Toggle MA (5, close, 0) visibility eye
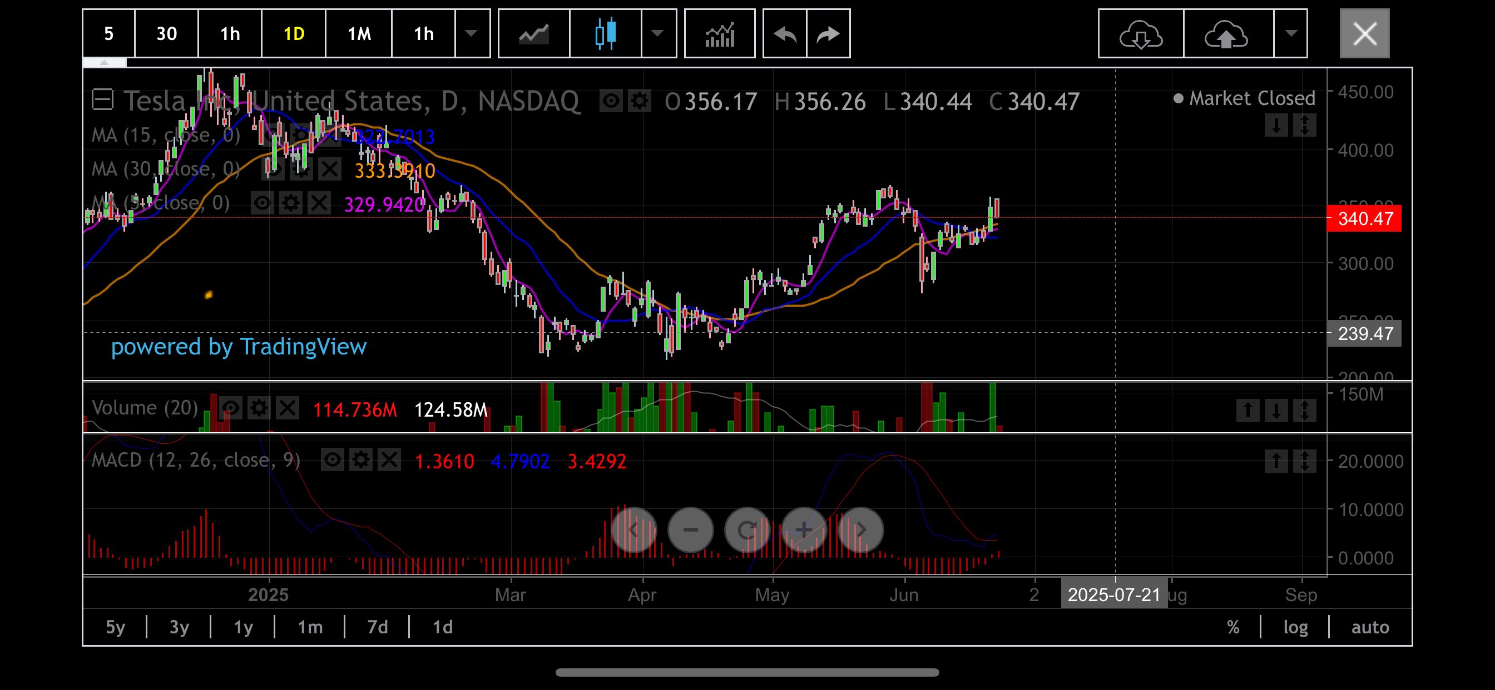 [x=263, y=203]
